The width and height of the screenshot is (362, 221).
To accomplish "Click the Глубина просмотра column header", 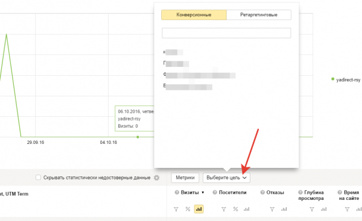I will click(311, 195).
